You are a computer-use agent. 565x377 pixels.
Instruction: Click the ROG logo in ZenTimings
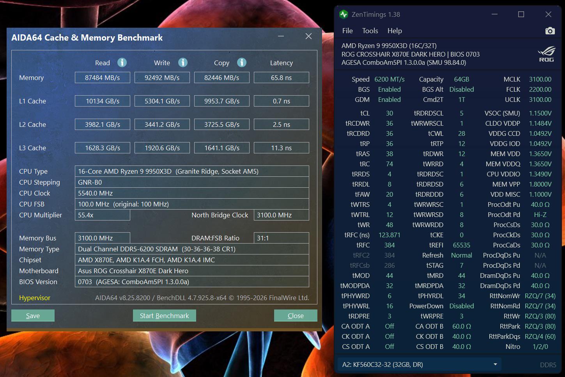pyautogui.click(x=546, y=54)
